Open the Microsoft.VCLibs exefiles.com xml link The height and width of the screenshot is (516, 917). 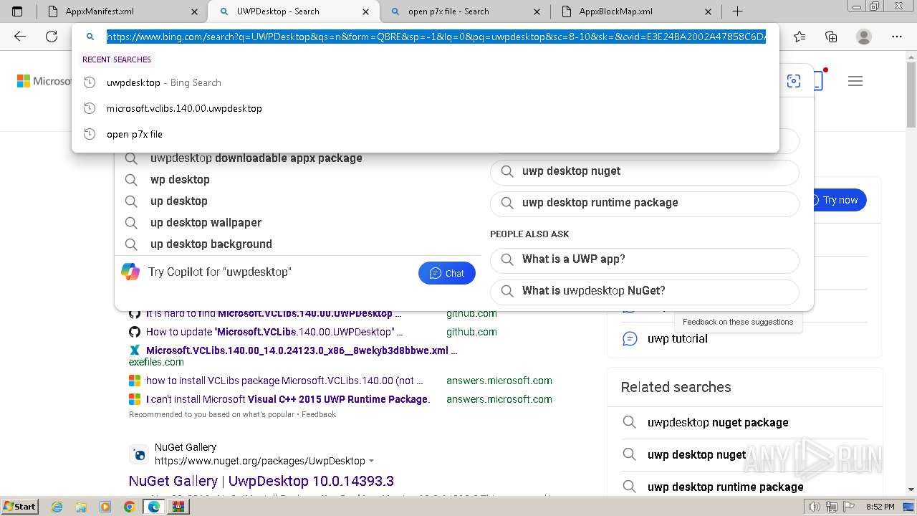(x=302, y=350)
